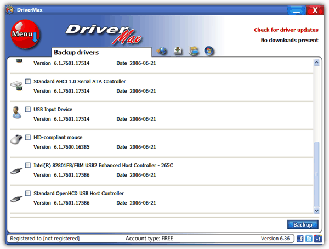Select the HID-compliant mouse label

point(58,137)
